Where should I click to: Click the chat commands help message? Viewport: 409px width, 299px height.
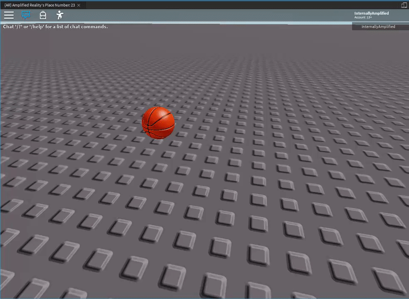(x=55, y=27)
